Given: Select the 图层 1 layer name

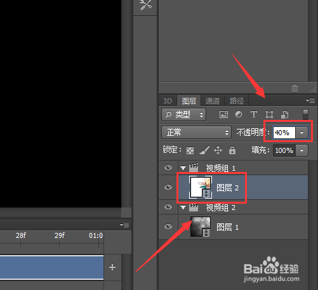Looking at the screenshot, I should click(x=228, y=227).
